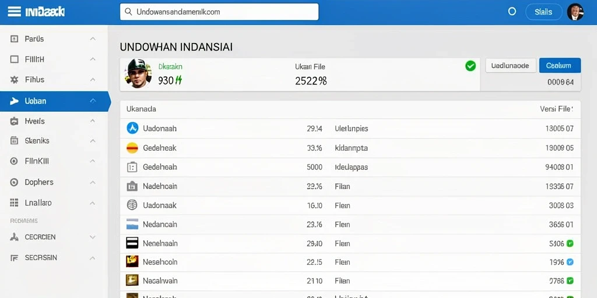
Task: Click the blue app icon beside Uadonaah
Action: pyautogui.click(x=132, y=128)
